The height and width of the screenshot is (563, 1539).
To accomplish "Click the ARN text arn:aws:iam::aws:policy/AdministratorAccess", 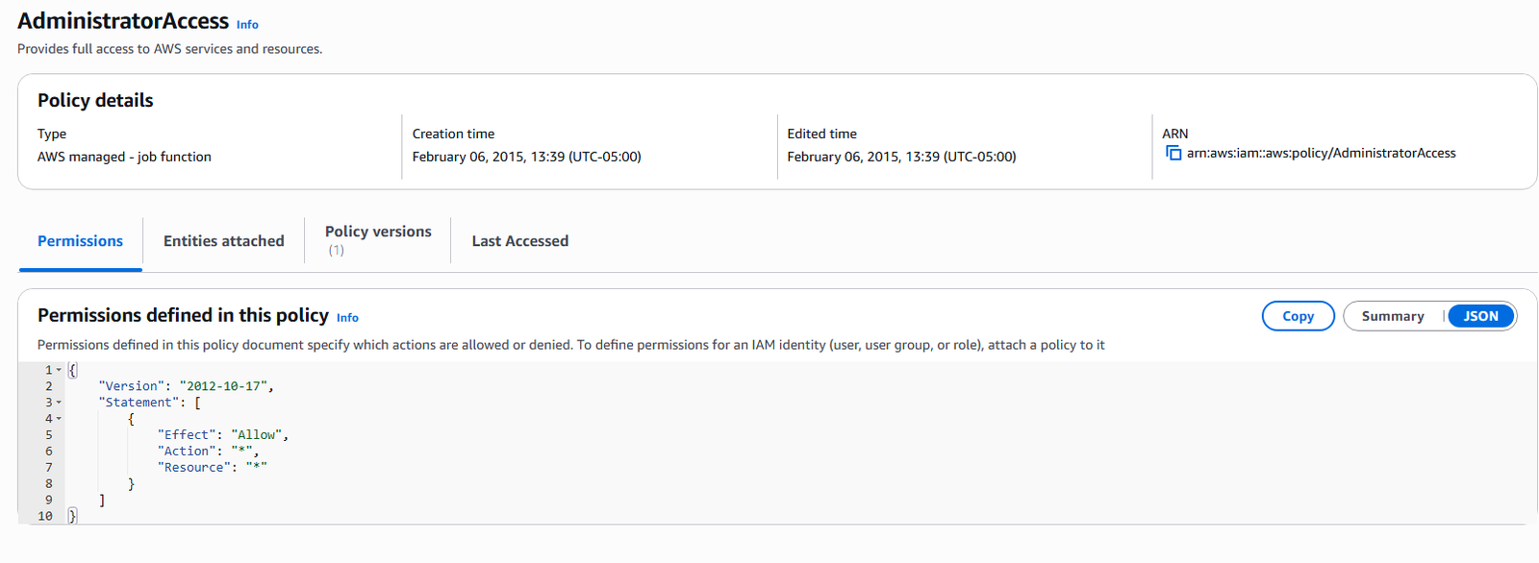I will pyautogui.click(x=1321, y=153).
